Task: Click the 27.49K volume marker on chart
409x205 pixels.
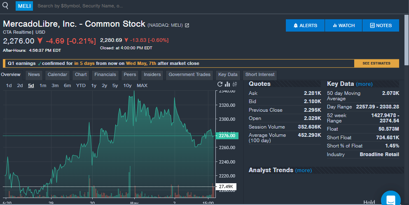Action: pyautogui.click(x=226, y=187)
